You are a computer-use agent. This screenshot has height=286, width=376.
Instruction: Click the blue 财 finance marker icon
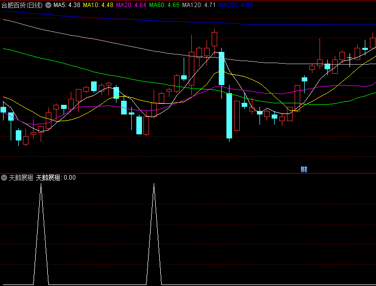[x=304, y=169]
